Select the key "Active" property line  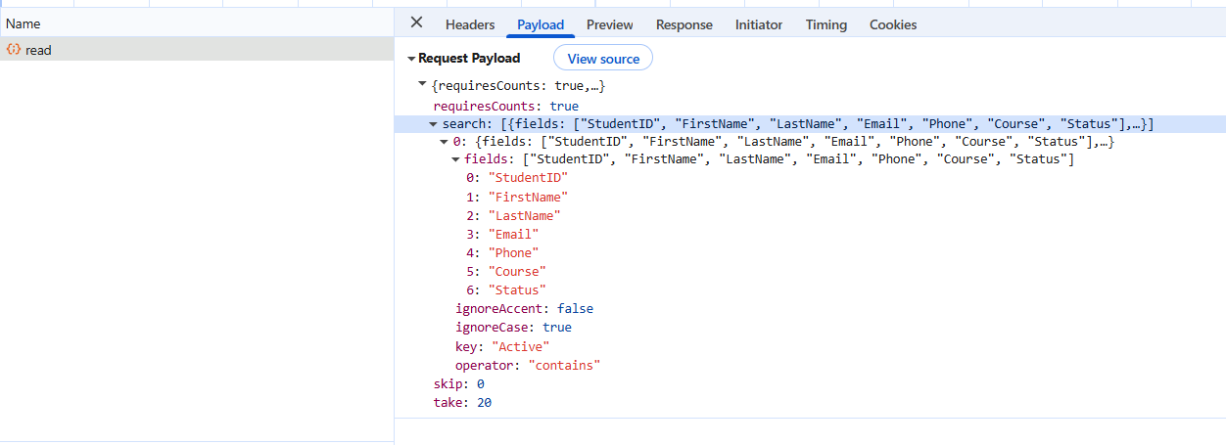[502, 346]
